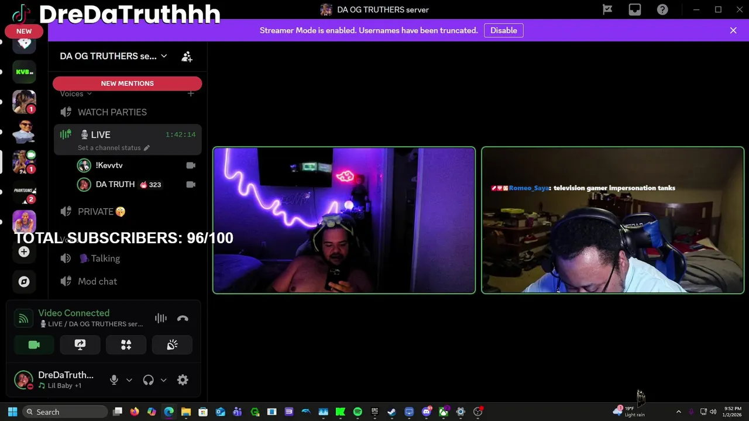The image size is (749, 421).
Task: Join the WATCH PARTIES voice channel
Action: [128, 112]
